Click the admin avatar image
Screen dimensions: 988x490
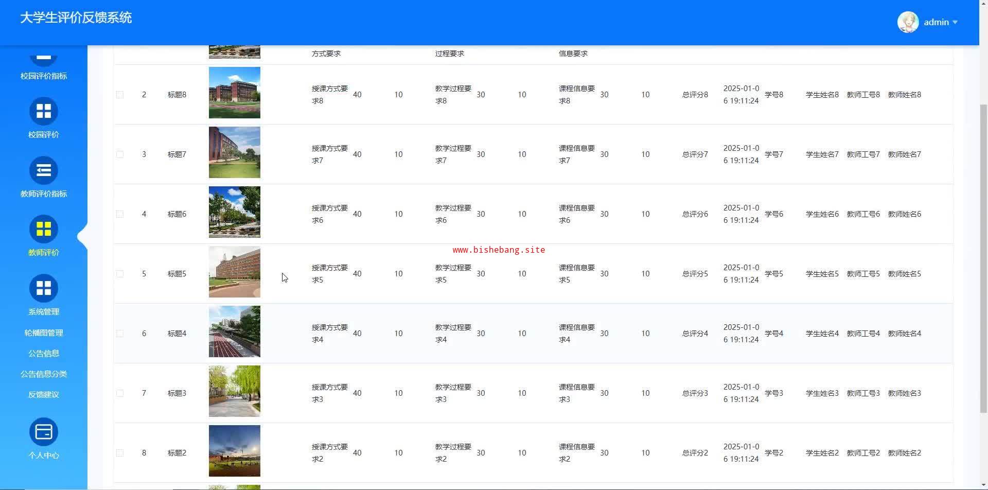(x=908, y=22)
